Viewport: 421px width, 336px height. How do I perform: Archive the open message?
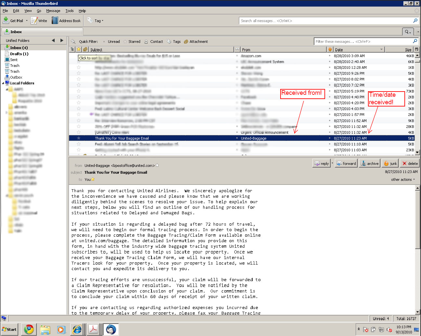pos(370,163)
